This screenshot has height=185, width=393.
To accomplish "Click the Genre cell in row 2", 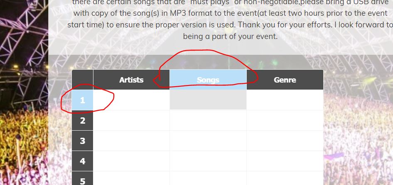I will coord(285,120).
